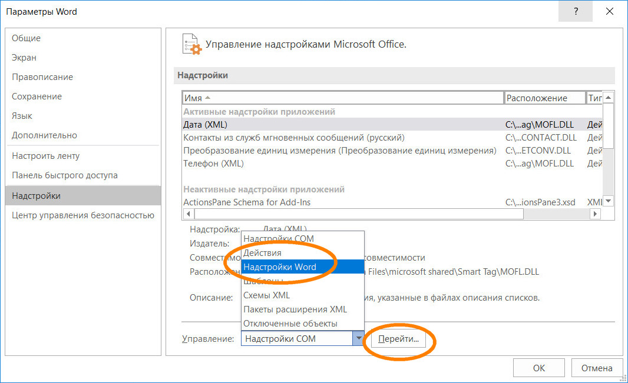The image size is (628, 383).
Task: Sort add-ins by the Расположение column
Action: (x=545, y=98)
